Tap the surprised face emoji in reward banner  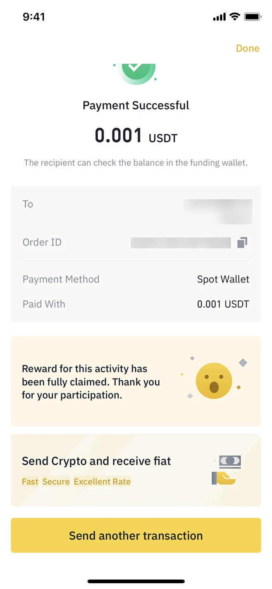(x=213, y=380)
